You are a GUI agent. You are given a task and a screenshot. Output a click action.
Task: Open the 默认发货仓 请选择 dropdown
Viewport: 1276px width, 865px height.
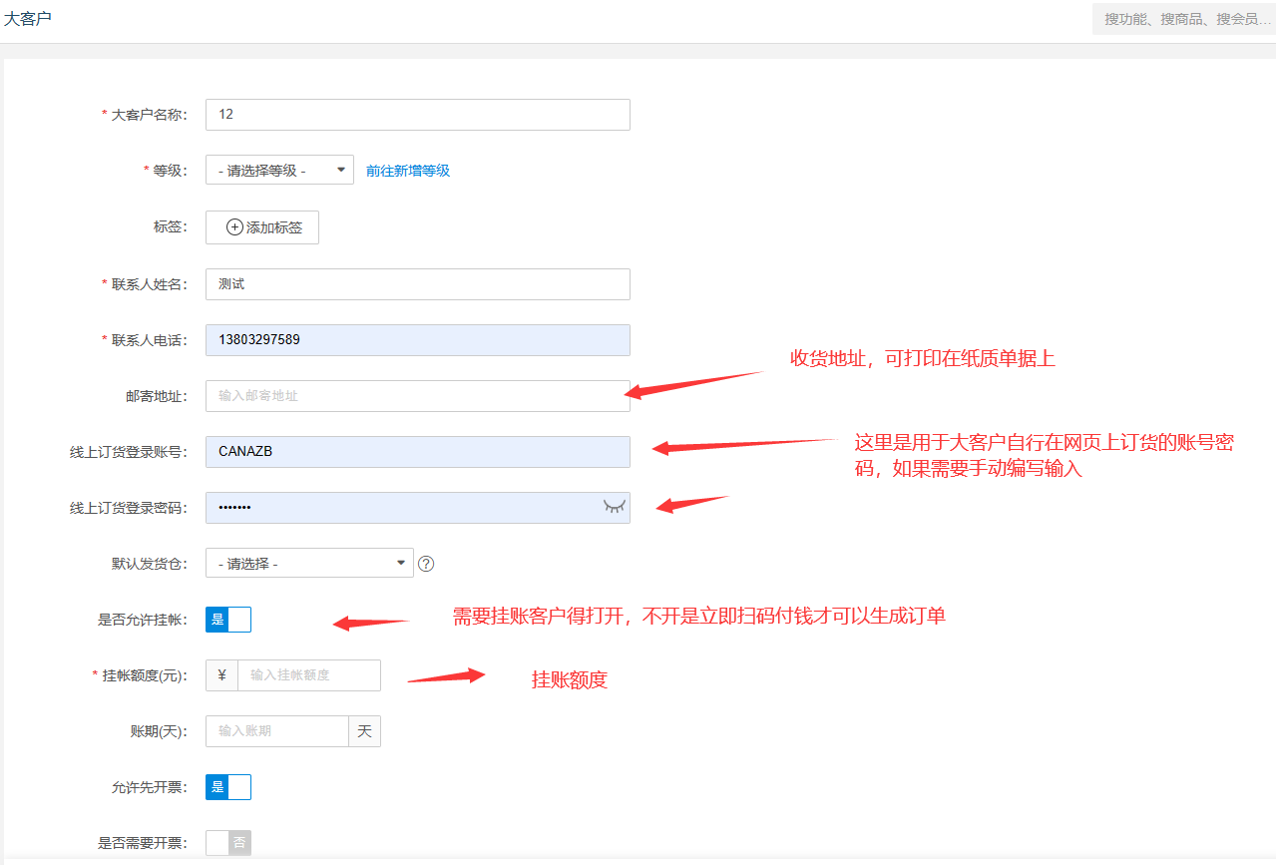[x=309, y=563]
